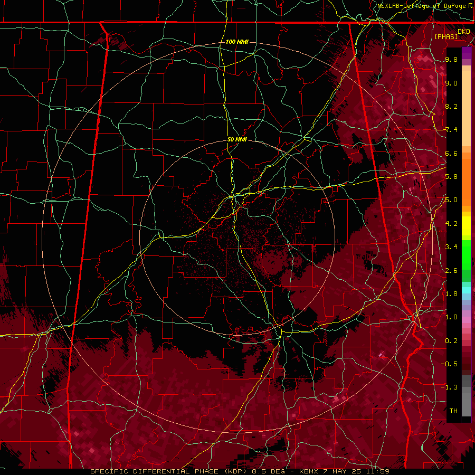Screen dimensions: 475x475
Task: Click the 9.0 value on the color scale
Action: pyautogui.click(x=451, y=83)
